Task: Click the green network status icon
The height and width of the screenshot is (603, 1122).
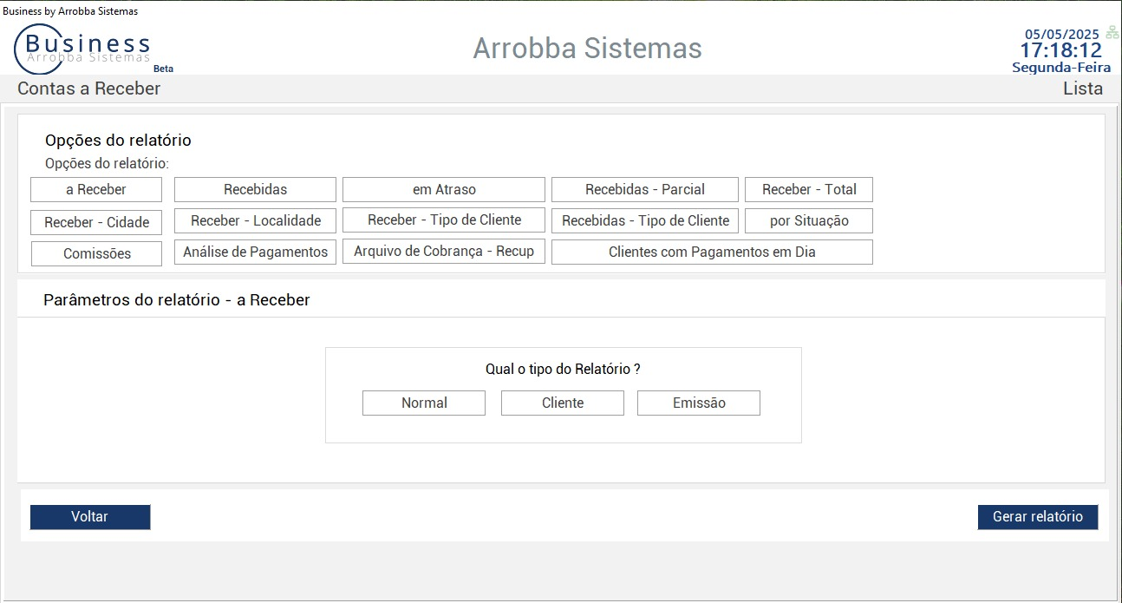Action: (x=1112, y=33)
